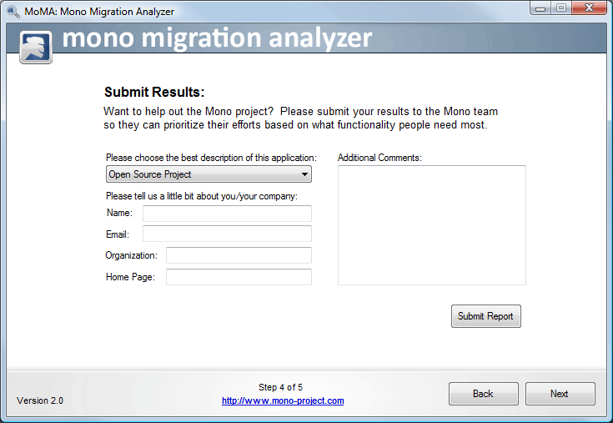613x423 pixels.
Task: Select the Home Page input field
Action: [239, 277]
